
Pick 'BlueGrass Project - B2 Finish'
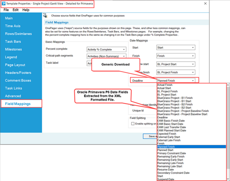(191, 104)
